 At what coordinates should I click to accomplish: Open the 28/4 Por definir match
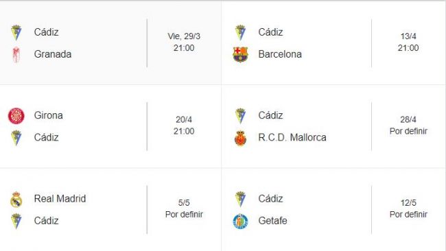[333, 126]
